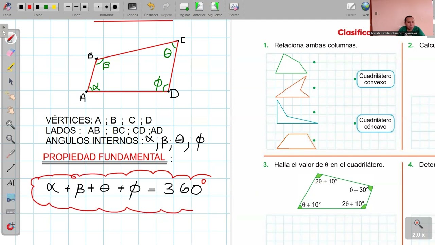Click the zoom out magnifier
Viewport: 435px width, 245px height.
[x=11, y=139]
